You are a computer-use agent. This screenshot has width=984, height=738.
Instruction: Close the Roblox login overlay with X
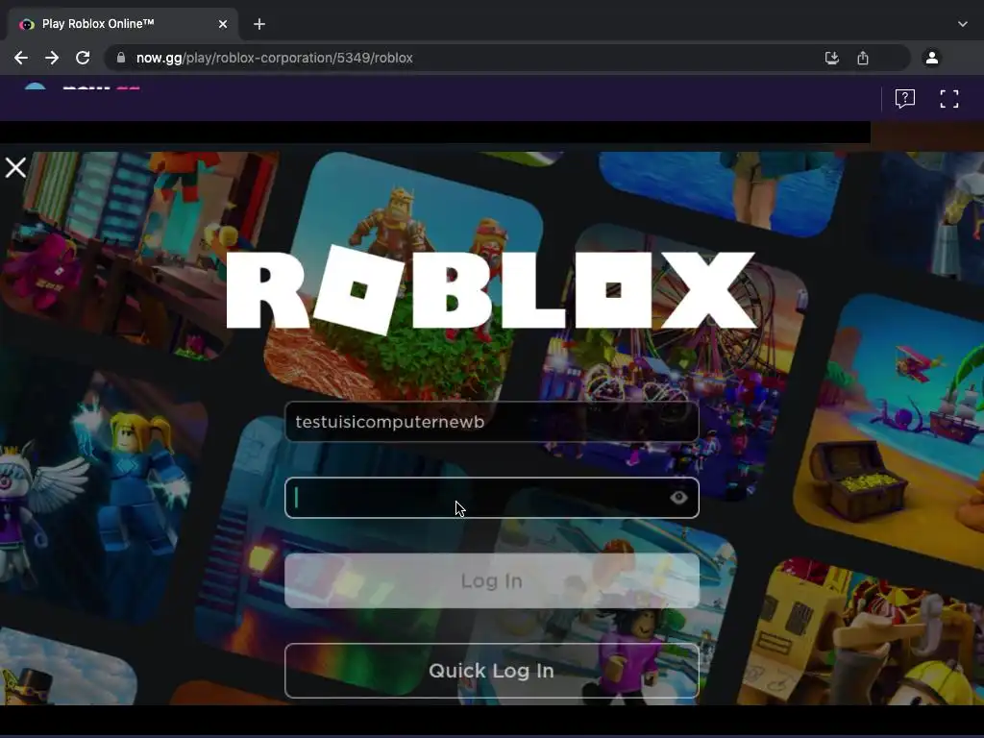[15, 167]
